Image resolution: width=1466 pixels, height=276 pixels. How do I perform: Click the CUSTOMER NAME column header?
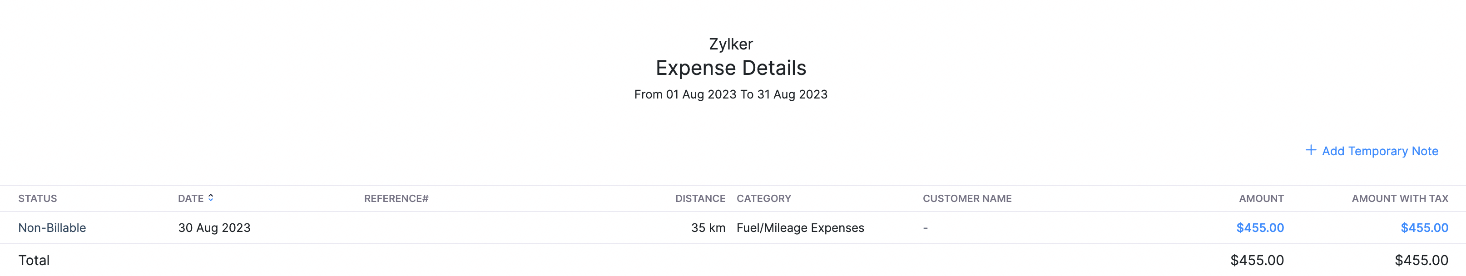point(966,199)
